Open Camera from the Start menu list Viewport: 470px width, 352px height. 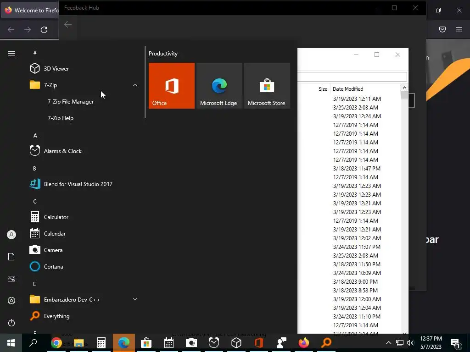(83, 250)
